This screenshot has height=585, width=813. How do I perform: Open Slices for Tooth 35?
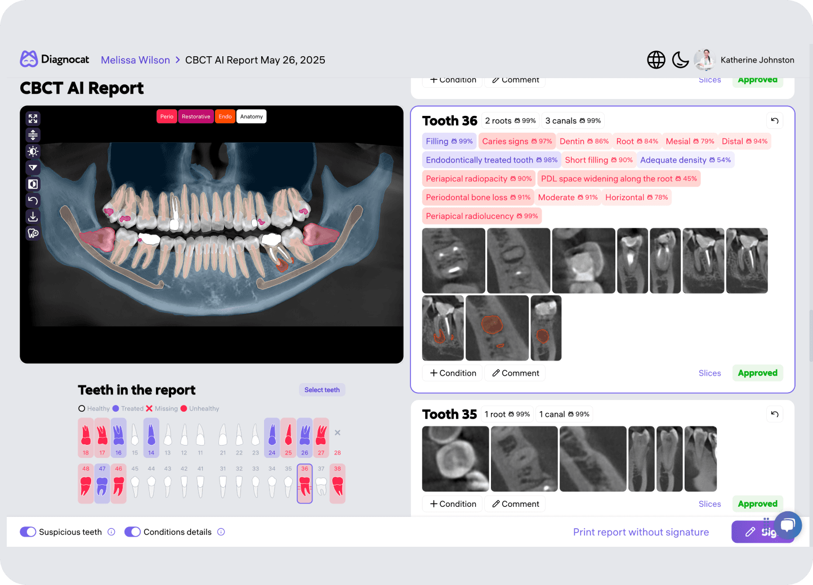[x=709, y=504]
